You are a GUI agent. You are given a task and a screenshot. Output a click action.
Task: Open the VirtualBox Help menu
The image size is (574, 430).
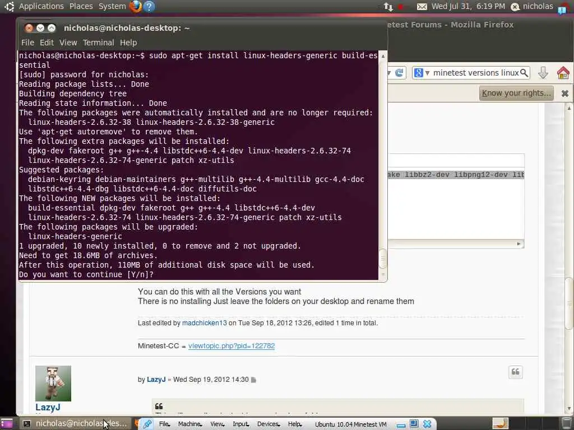[x=295, y=424]
